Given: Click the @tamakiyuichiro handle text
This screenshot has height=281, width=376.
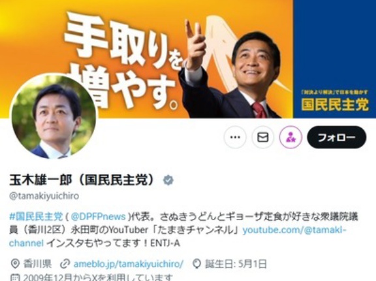Looking at the screenshot, I should point(44,196).
